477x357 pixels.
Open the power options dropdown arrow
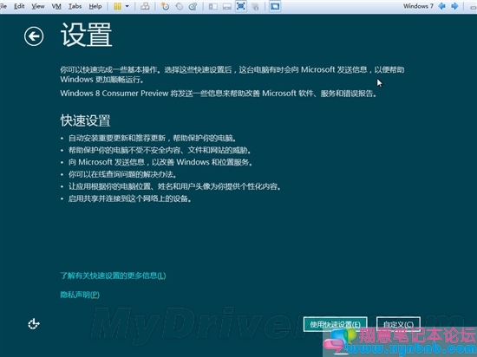[x=127, y=6]
